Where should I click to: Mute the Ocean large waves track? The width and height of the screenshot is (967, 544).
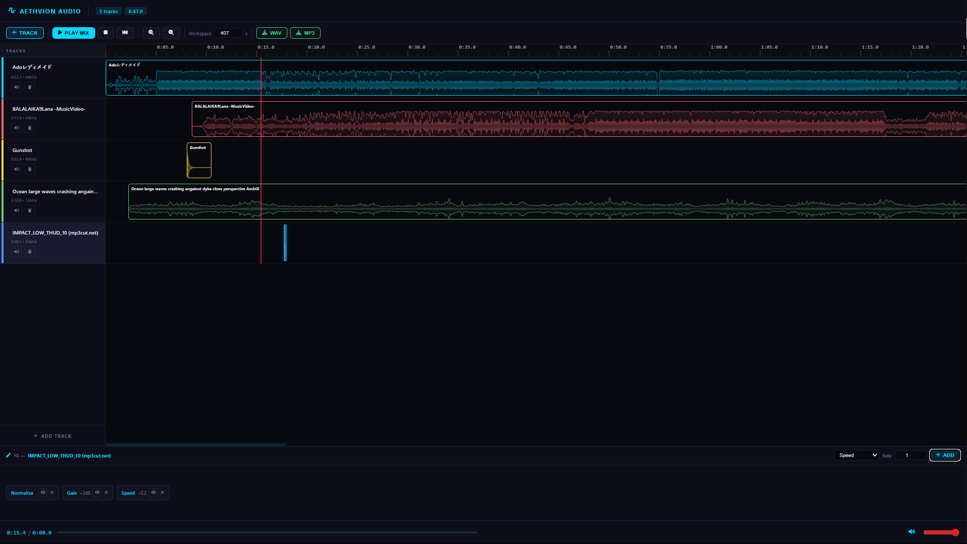(17, 210)
